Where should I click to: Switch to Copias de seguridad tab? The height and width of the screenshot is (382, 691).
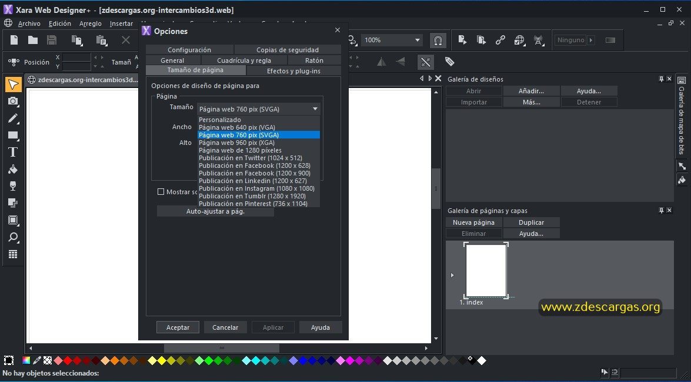(x=288, y=50)
